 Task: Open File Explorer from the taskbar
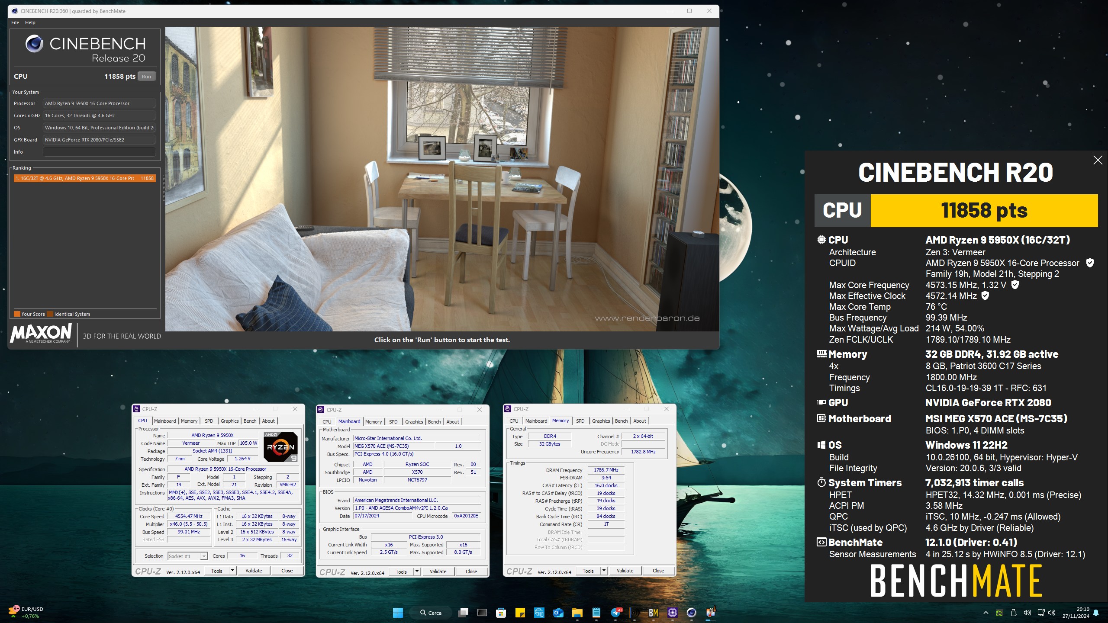[x=577, y=613]
